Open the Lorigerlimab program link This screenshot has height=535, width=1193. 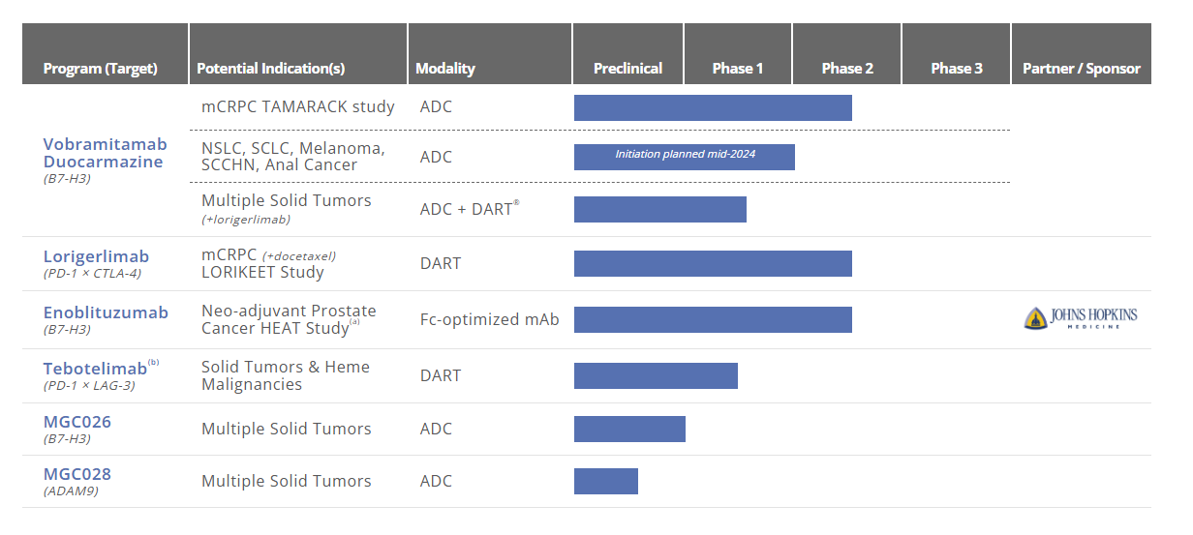click(x=96, y=256)
